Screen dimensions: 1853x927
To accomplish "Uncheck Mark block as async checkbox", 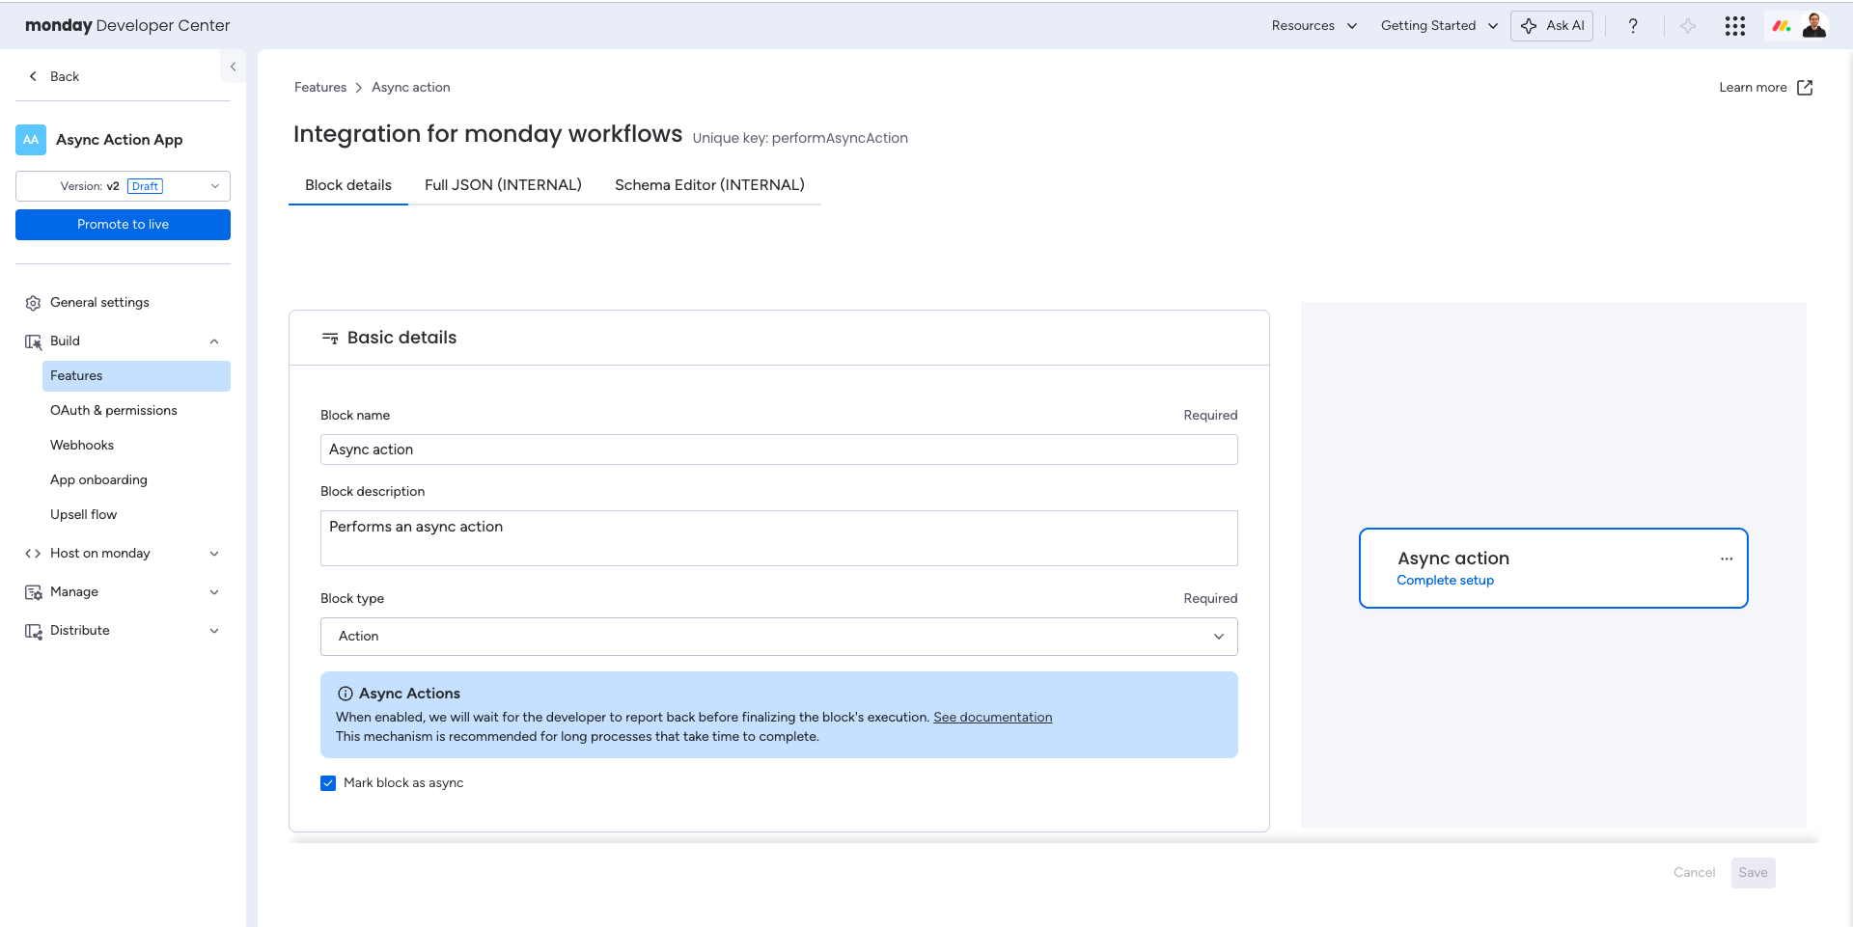I will (328, 783).
